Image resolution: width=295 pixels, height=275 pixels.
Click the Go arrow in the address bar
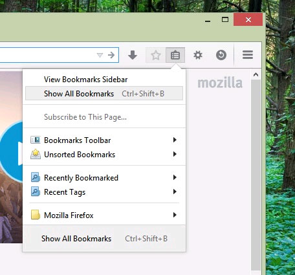coord(111,55)
